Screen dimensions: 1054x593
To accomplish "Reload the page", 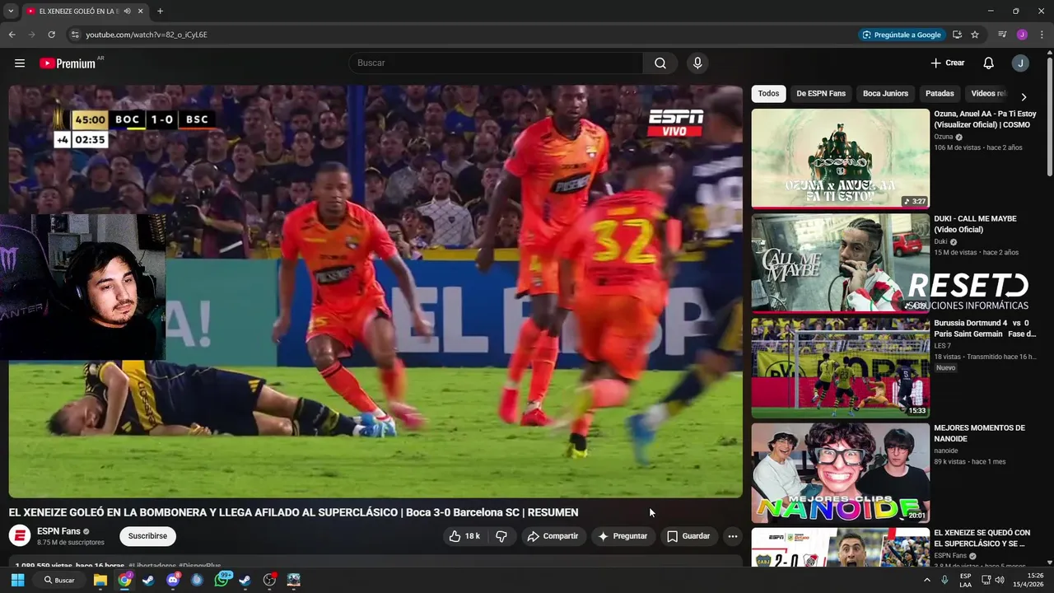I will pyautogui.click(x=51, y=35).
